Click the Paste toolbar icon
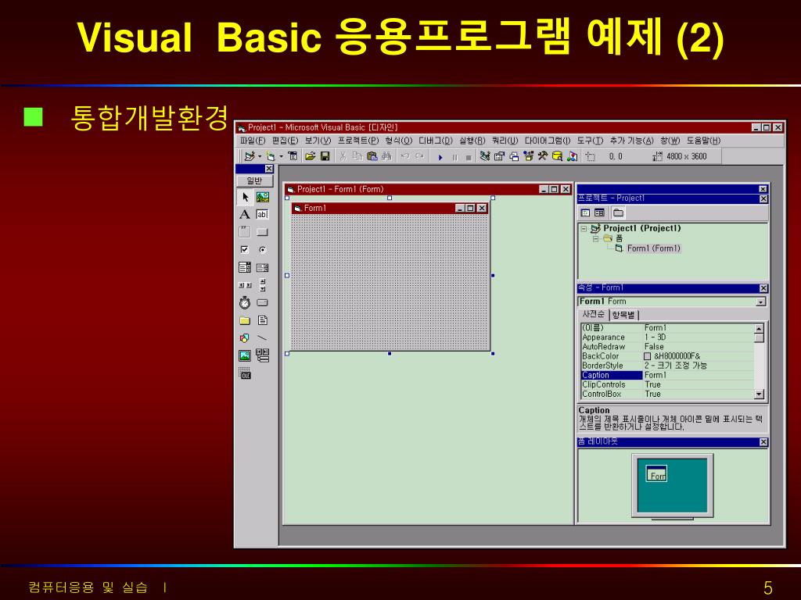 (372, 156)
